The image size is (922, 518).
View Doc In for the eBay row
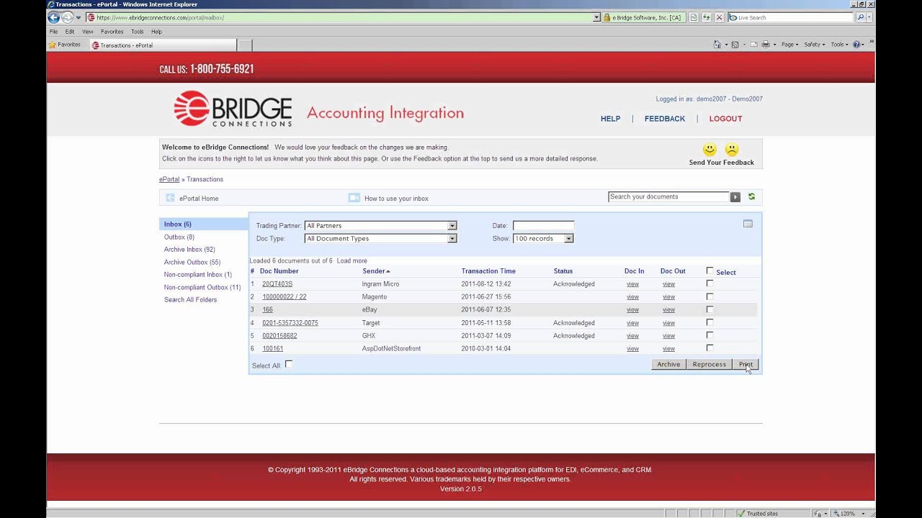(x=632, y=310)
